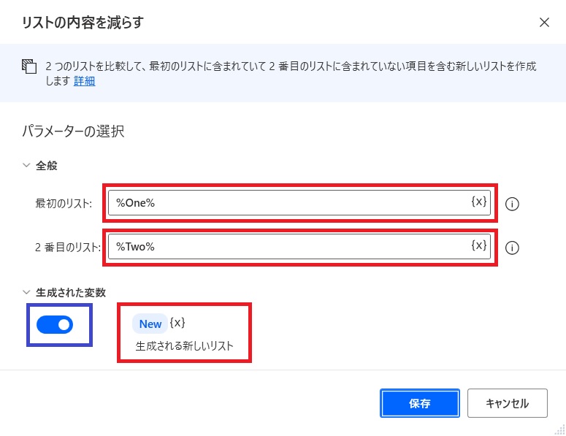Close the リストの内容を減らす dialog
This screenshot has width=566, height=436.
(544, 23)
